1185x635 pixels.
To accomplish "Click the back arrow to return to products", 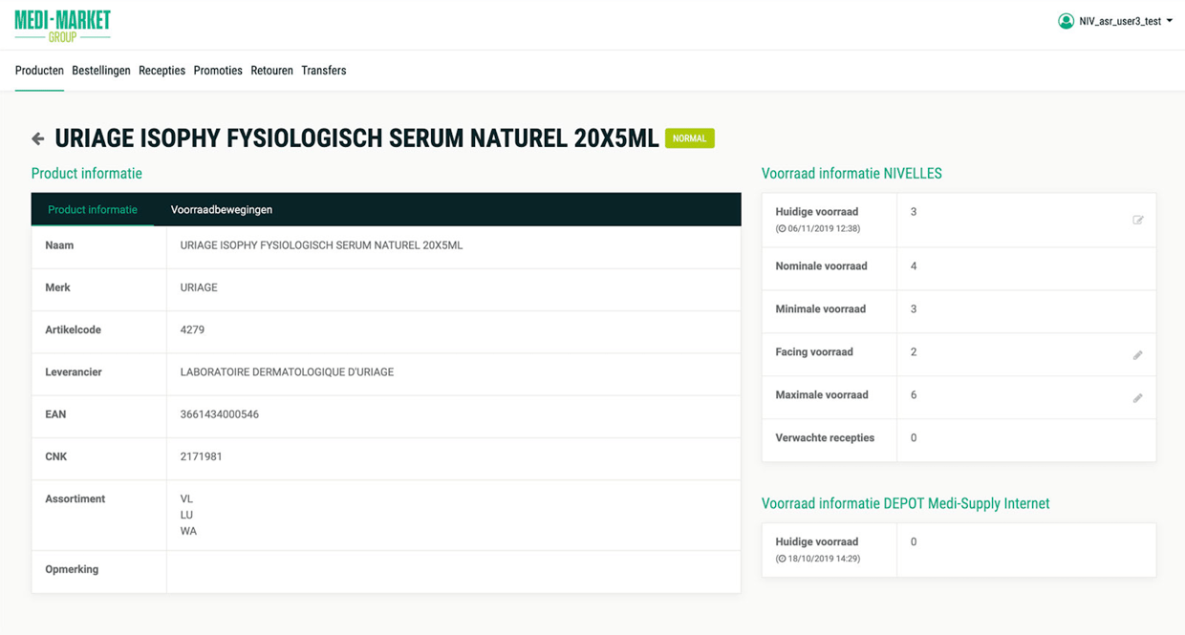I will 37,138.
